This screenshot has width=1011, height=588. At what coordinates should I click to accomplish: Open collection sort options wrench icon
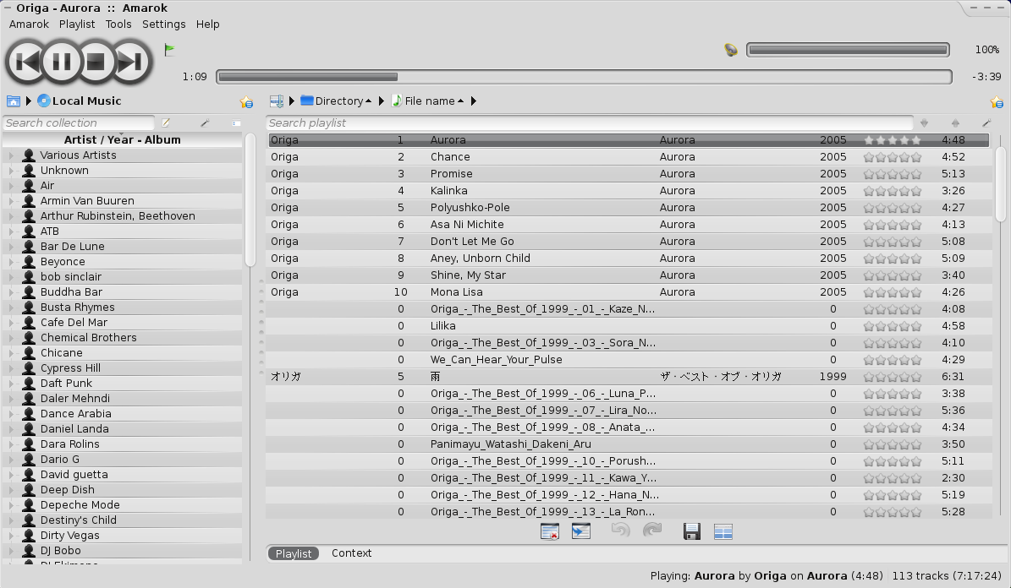coord(205,123)
